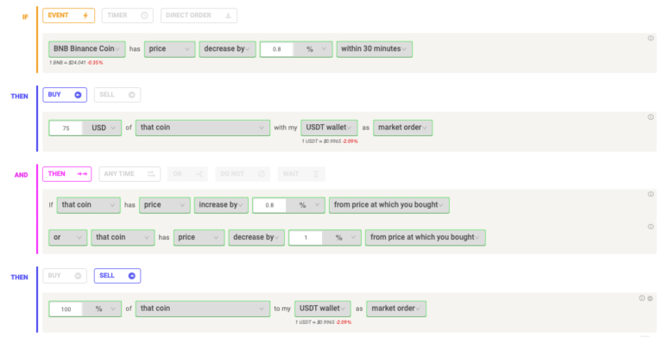Select the ANY TIME sequence tab
663x337 pixels.
pos(129,174)
